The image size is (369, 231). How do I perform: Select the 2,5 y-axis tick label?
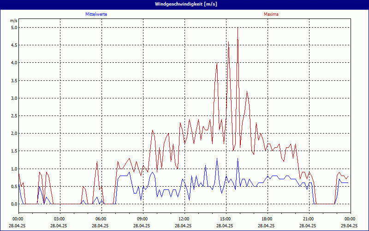pyautogui.click(x=14, y=115)
